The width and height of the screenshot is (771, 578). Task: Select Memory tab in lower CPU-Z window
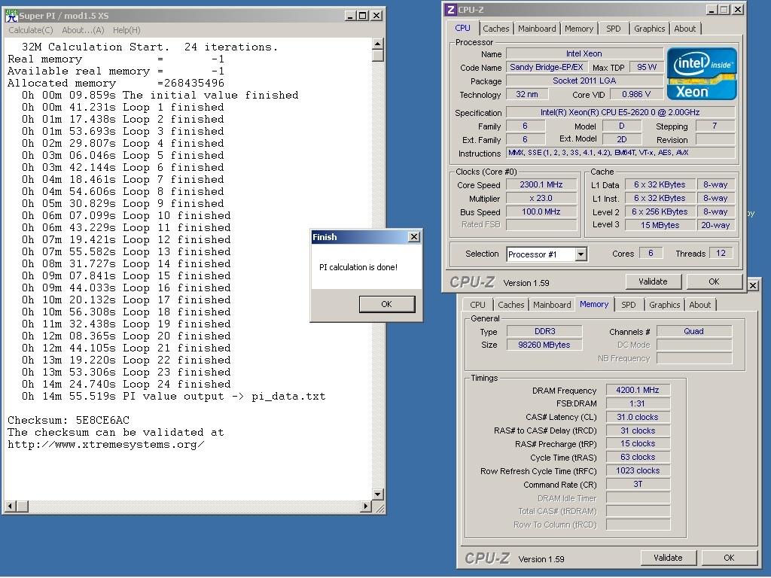coord(594,304)
